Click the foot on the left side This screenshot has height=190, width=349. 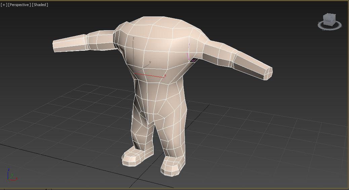pyautogui.click(x=132, y=158)
